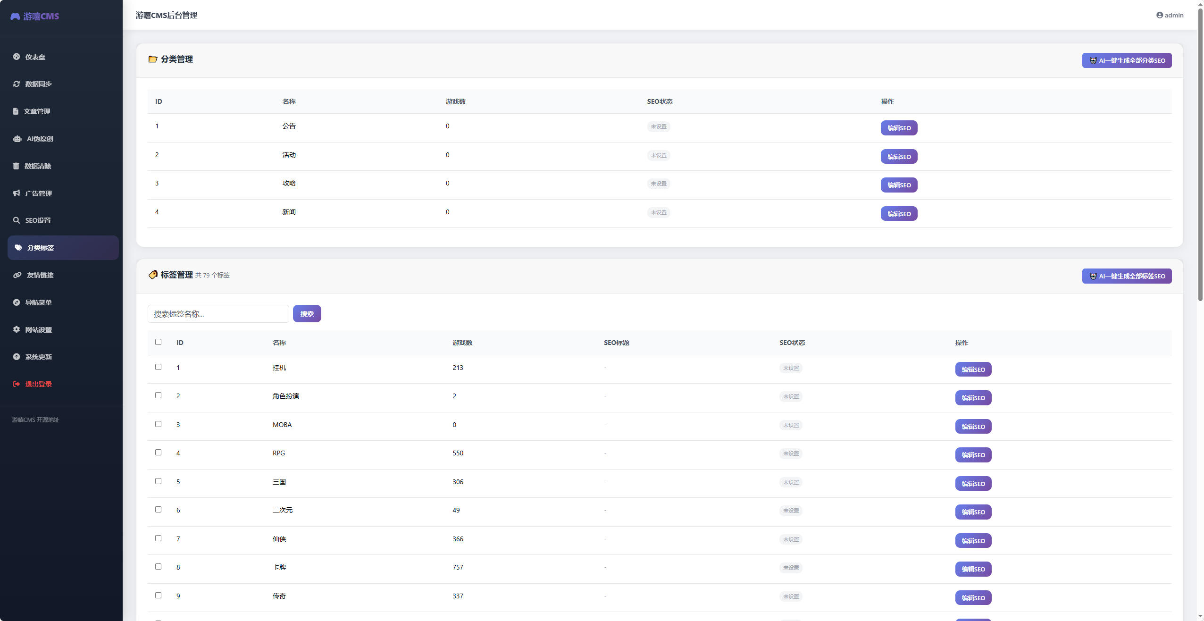Check the box for tag 仙侠
The height and width of the screenshot is (621, 1204).
[x=158, y=538]
